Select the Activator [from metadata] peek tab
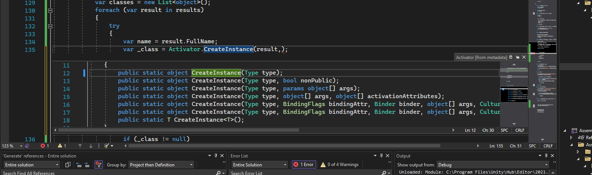 click(481, 57)
